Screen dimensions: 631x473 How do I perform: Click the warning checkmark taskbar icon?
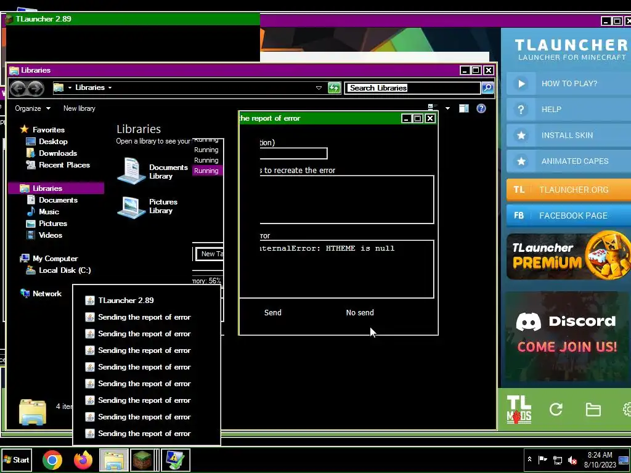(x=176, y=459)
